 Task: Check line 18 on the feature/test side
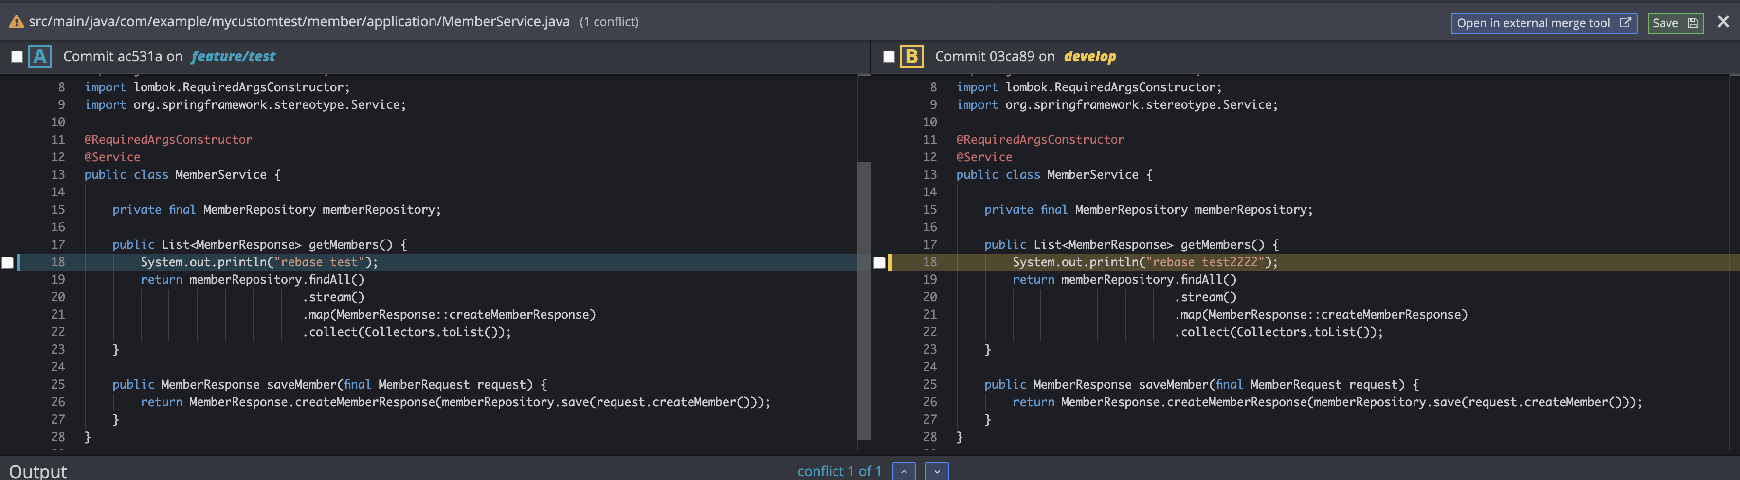7,263
